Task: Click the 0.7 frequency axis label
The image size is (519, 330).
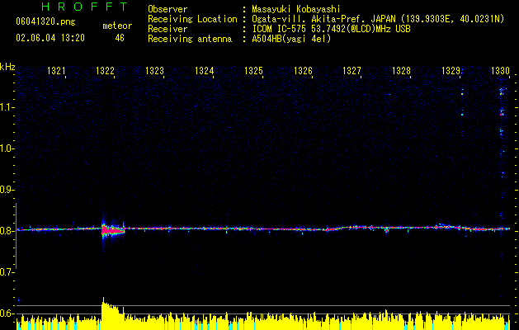Action: point(7,272)
